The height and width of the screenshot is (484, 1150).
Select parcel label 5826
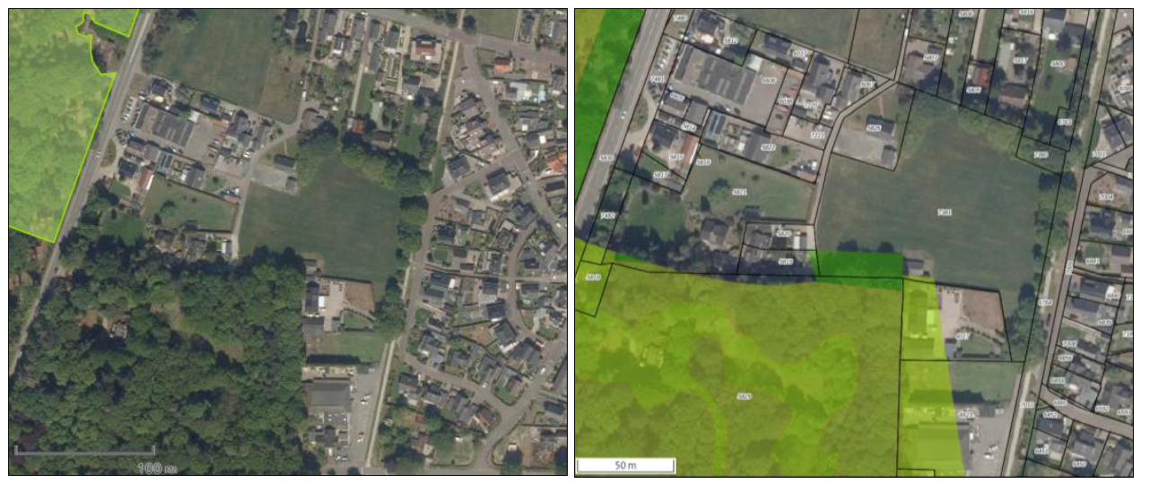click(874, 128)
